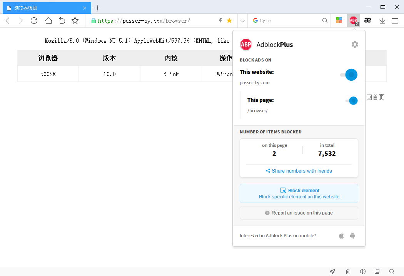
Task: Click the Block element button
Action: pyautogui.click(x=299, y=193)
